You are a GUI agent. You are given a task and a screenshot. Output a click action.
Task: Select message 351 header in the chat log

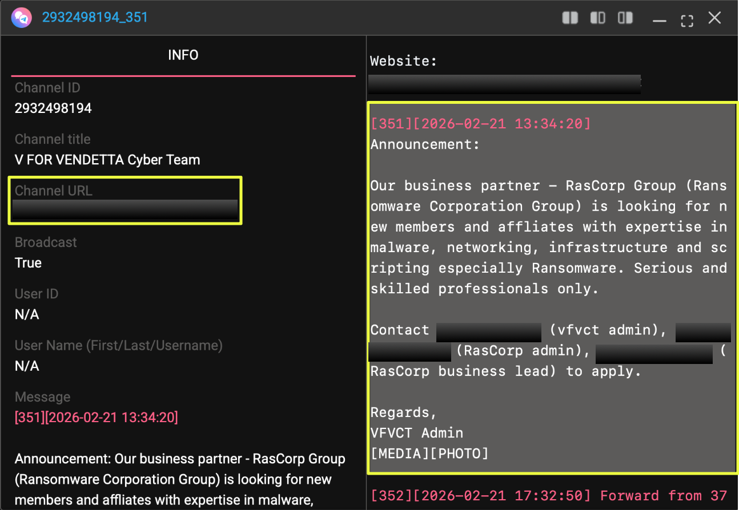pos(480,124)
